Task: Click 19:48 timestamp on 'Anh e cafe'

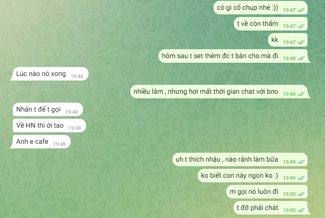Action: coord(59,144)
